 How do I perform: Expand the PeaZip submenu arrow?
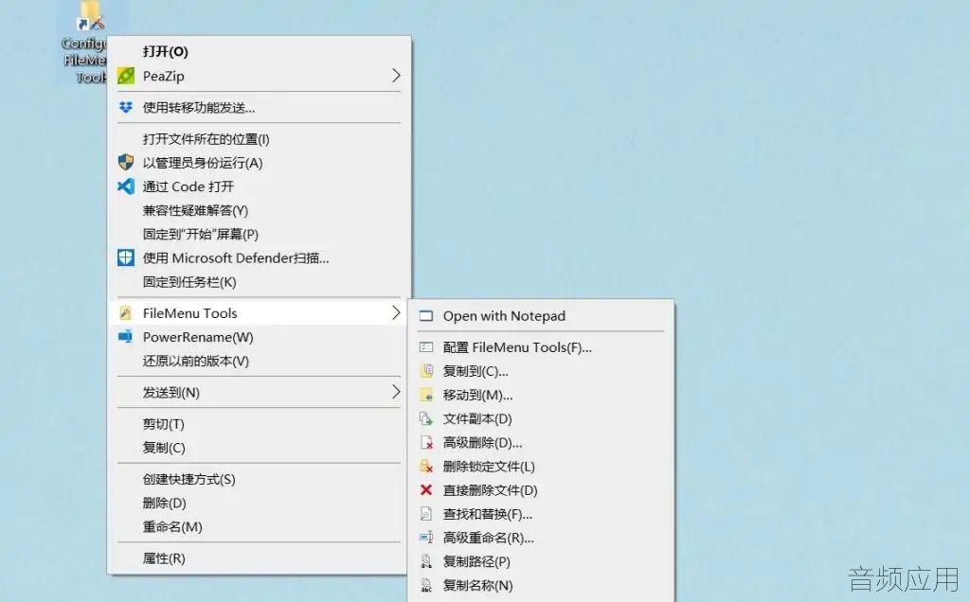396,76
